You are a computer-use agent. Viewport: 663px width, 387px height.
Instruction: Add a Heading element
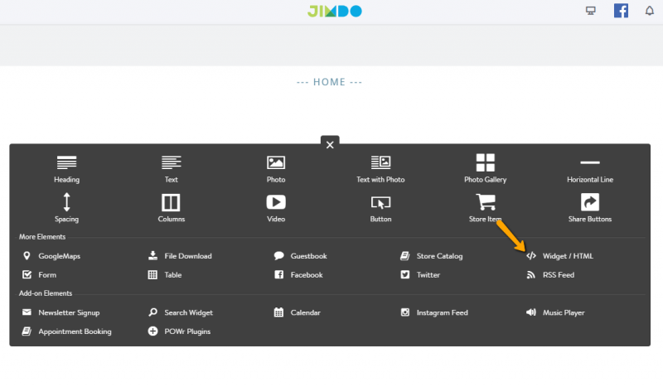tap(66, 167)
